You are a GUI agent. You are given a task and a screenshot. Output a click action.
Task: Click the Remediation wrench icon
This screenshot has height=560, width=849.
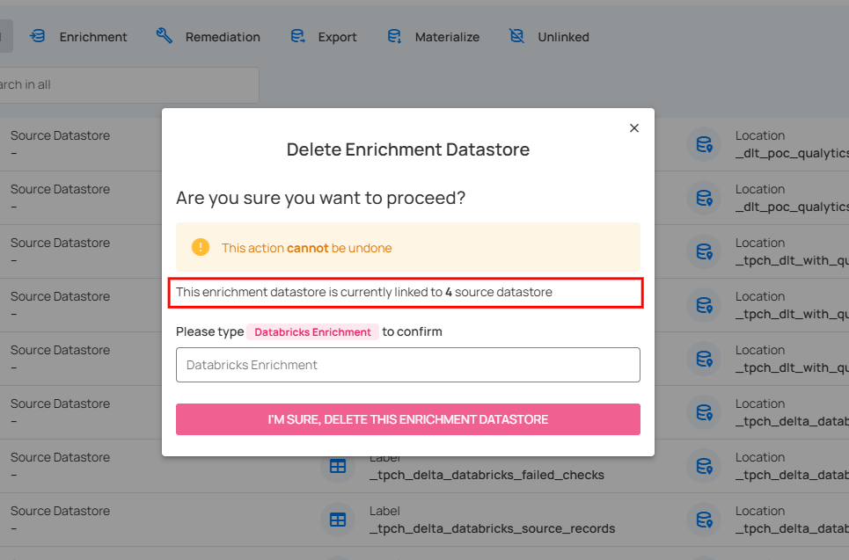(x=164, y=36)
